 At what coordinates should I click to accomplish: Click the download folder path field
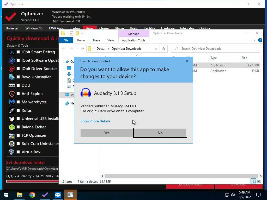(32, 169)
